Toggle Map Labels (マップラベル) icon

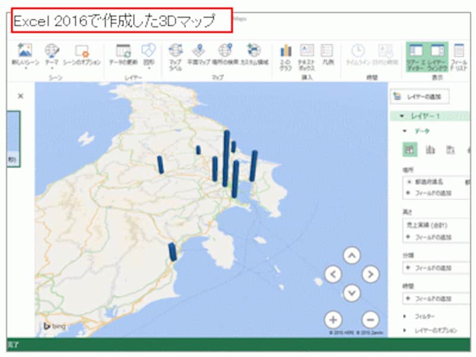tap(176, 50)
